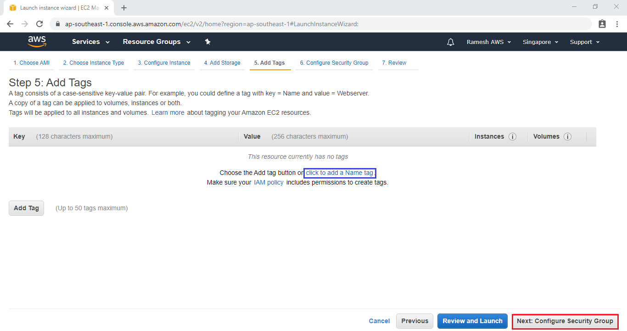
Task: Expand the Resource Groups dropdown
Action: (x=157, y=42)
